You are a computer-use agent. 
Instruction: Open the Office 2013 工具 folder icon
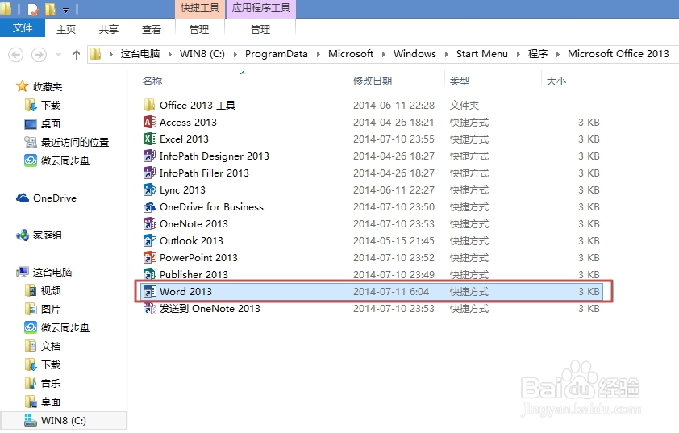[x=149, y=105]
